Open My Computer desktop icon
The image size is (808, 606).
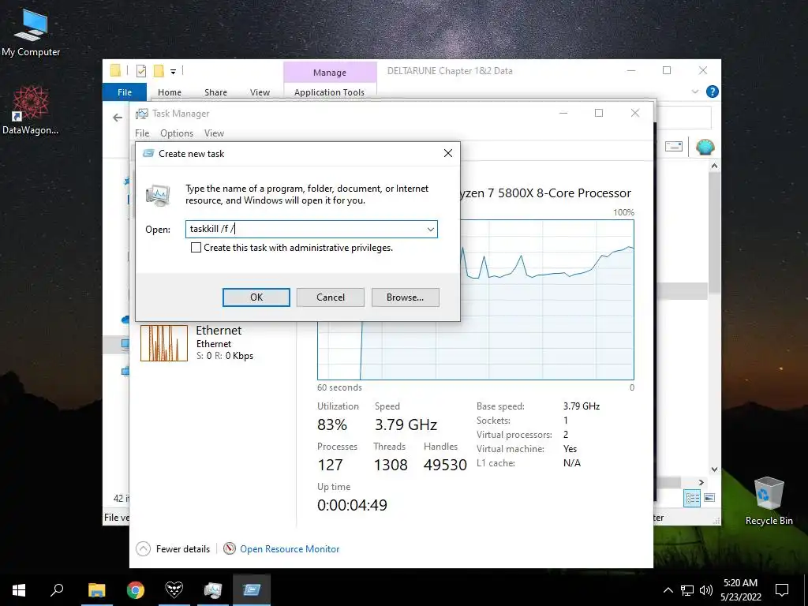coord(31,33)
